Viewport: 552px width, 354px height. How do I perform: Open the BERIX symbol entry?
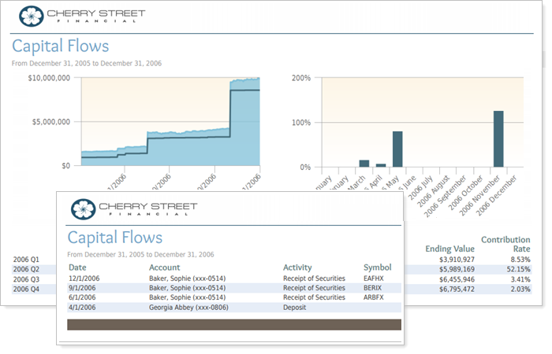(x=373, y=288)
